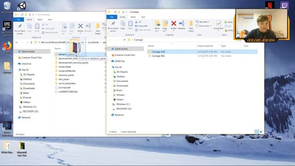Sort by Size column in Carnage window
Viewport: 295px width, 166px height.
coord(246,46)
